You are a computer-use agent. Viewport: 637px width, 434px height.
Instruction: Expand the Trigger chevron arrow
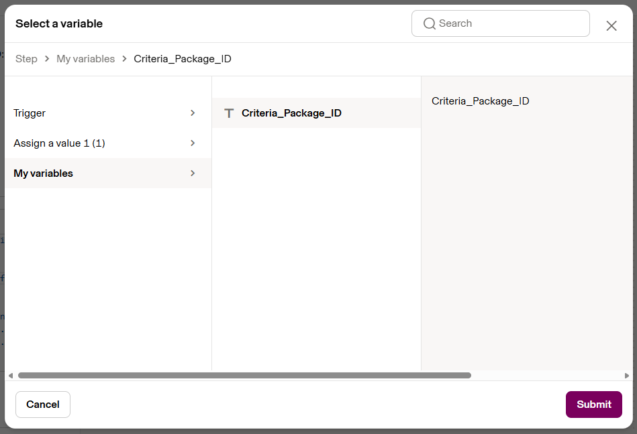[193, 113]
